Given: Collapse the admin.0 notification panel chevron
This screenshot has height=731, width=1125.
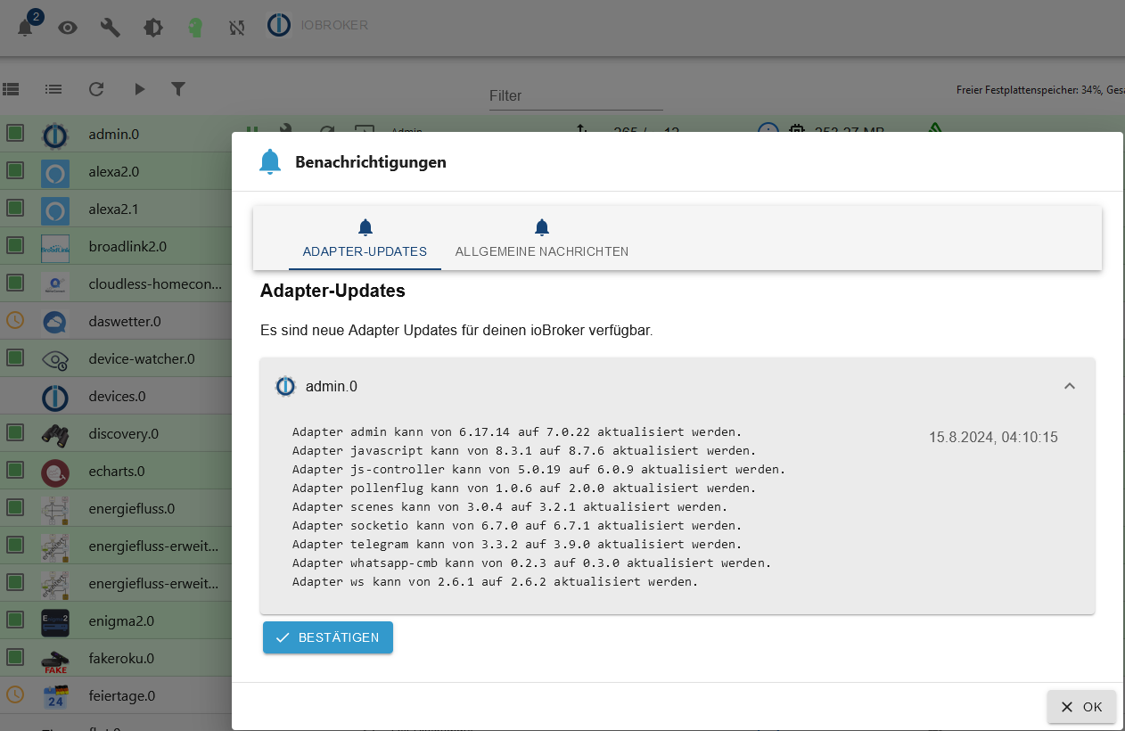Looking at the screenshot, I should (1070, 386).
